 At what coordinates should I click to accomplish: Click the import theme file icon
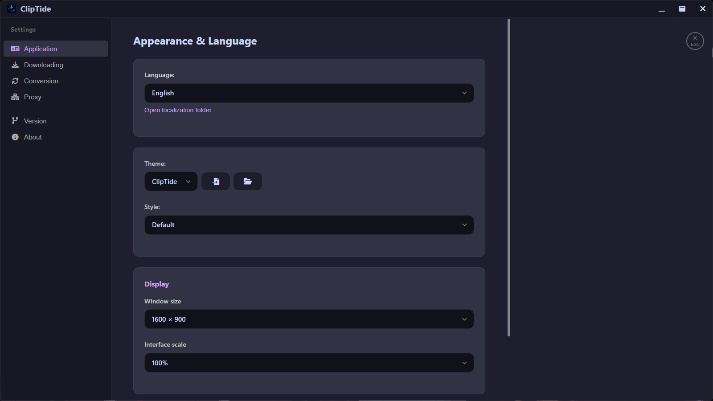pyautogui.click(x=216, y=181)
